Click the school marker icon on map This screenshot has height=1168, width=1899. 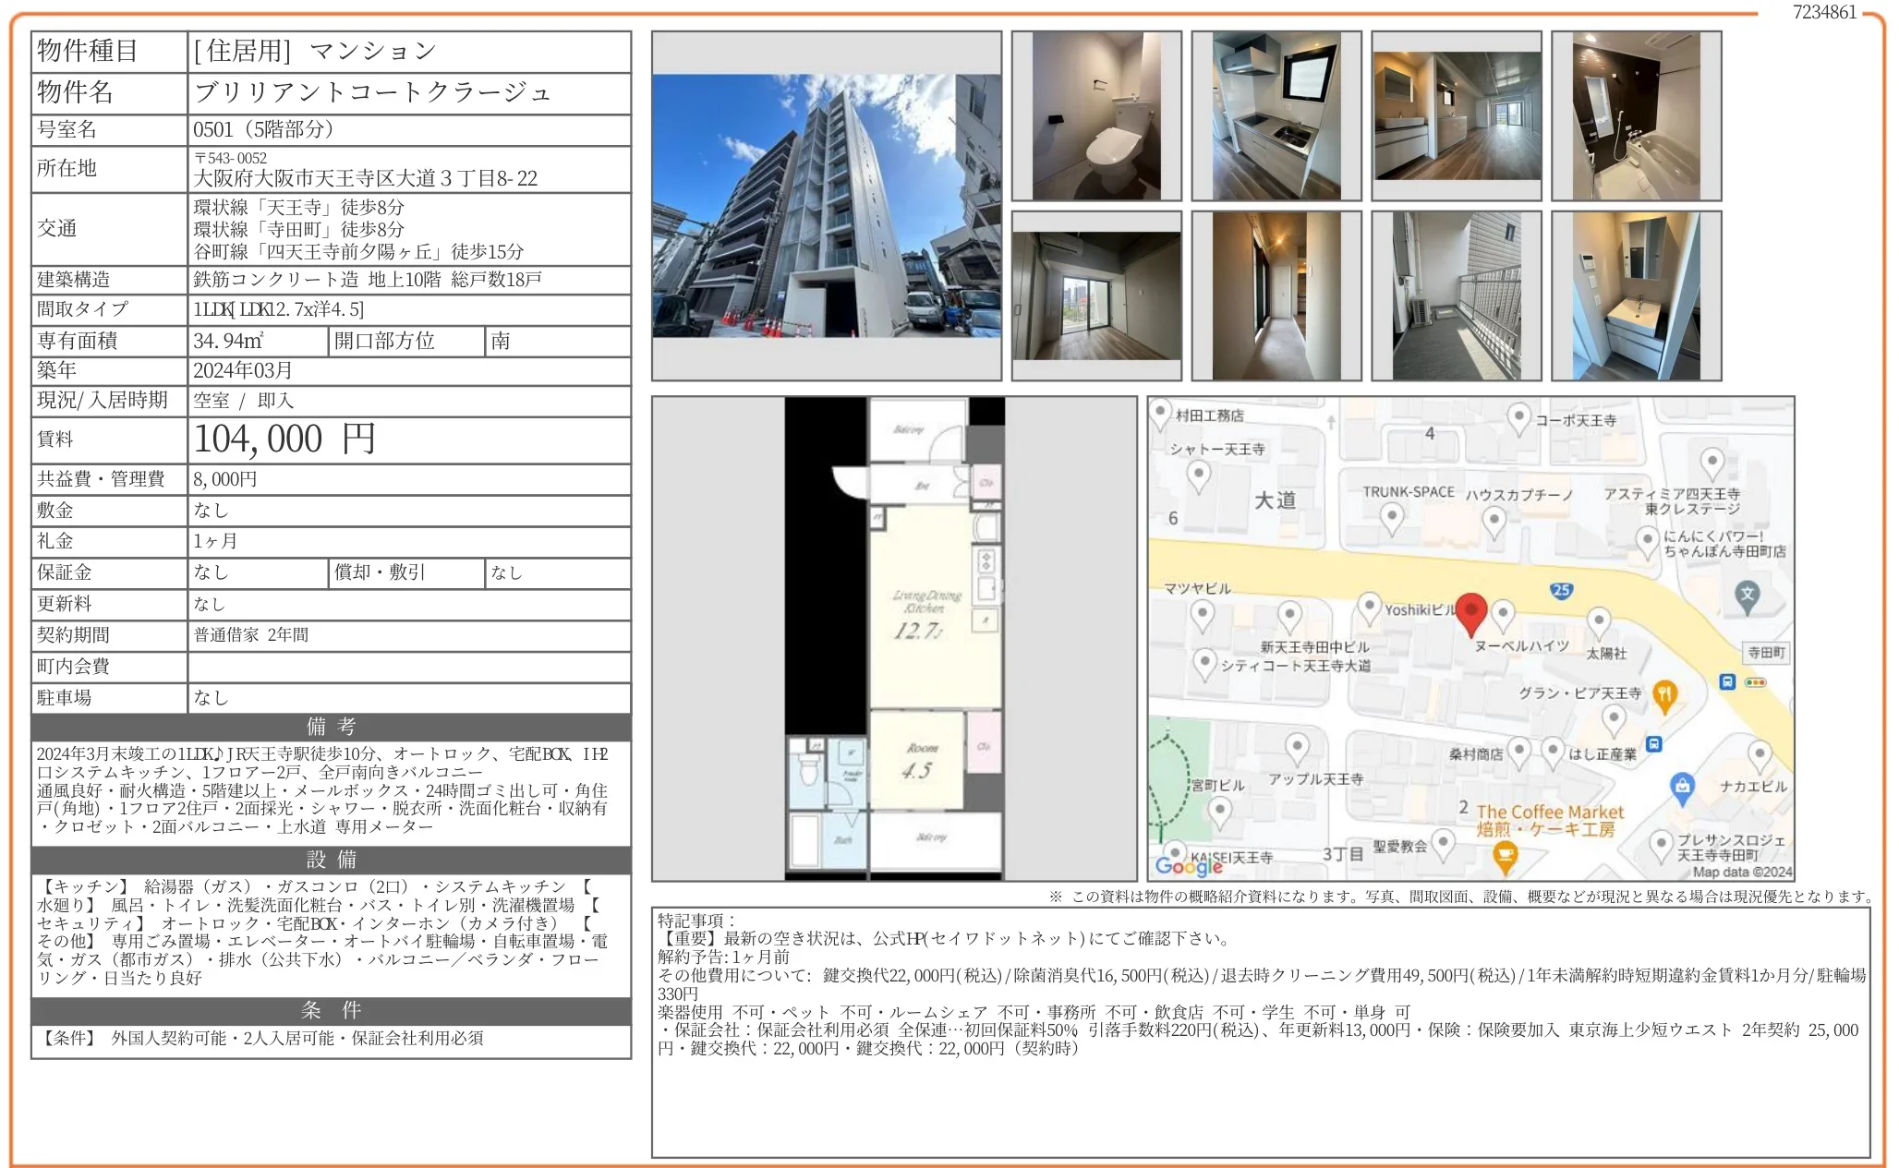pos(1746,595)
